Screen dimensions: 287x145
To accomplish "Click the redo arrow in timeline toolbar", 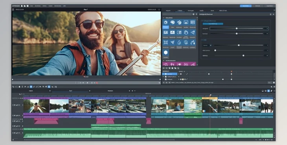I will [16, 87].
